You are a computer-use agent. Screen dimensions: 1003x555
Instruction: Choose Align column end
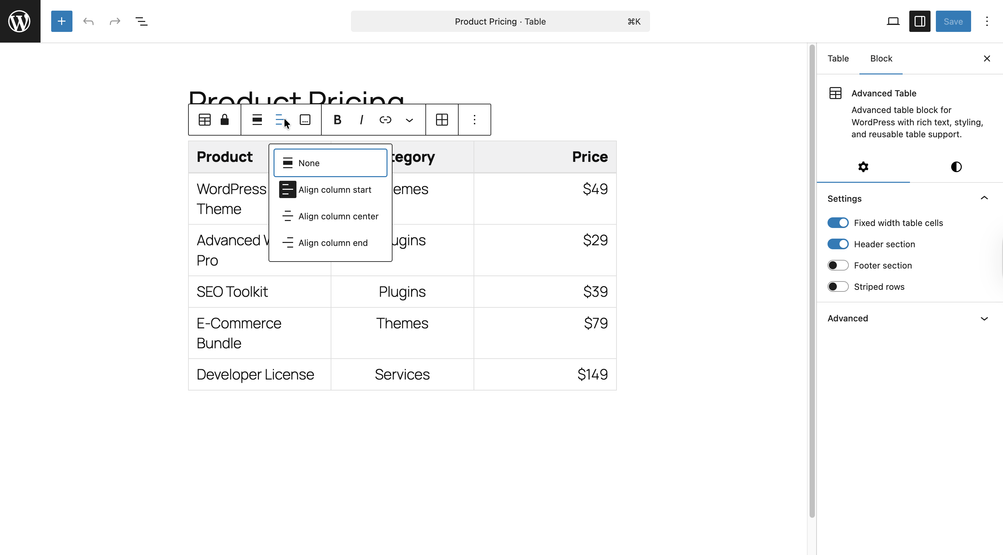tap(330, 243)
